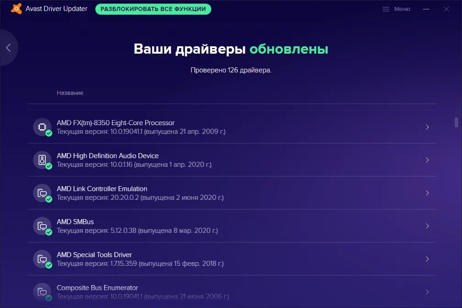Viewport: 462px width, 308px height.
Task: Select AMD High Definition Audio Device name
Action: (x=108, y=156)
